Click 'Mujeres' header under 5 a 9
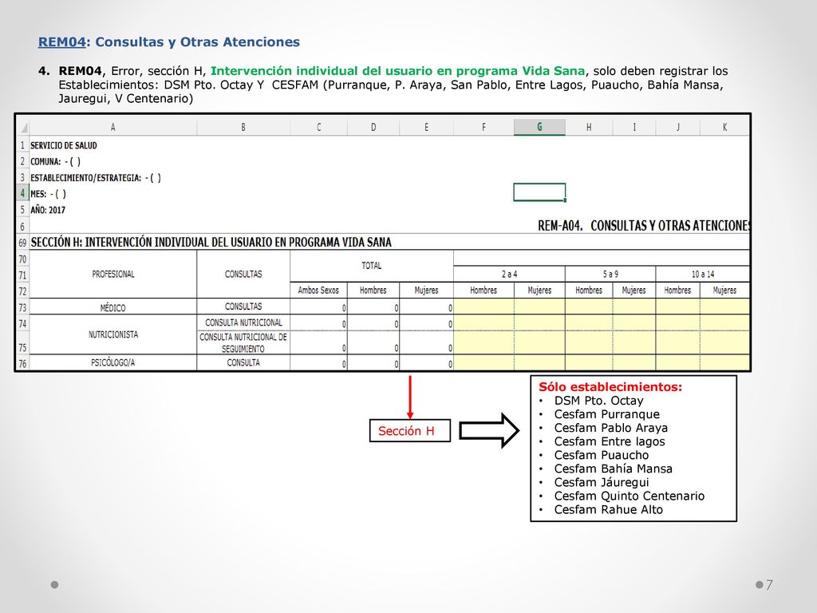 [x=634, y=291]
